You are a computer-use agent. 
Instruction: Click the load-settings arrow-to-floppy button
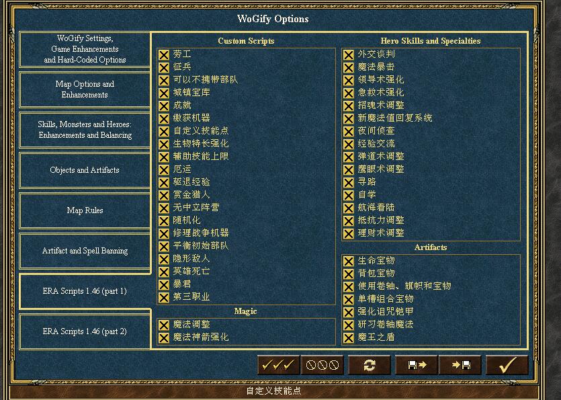[460, 365]
